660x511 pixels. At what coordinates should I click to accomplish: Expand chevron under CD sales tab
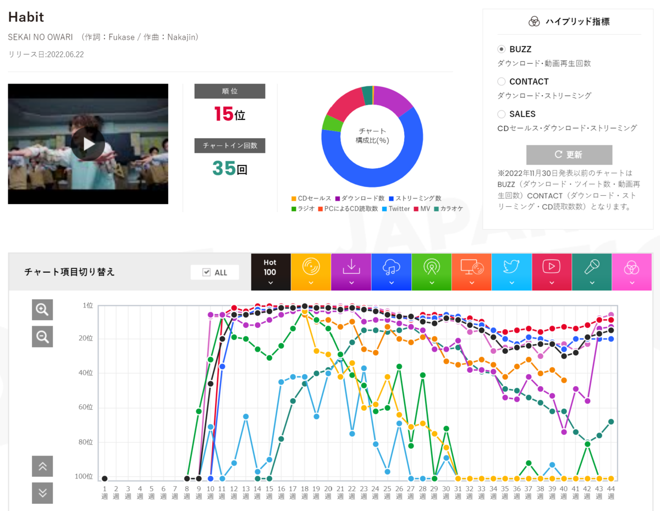[x=311, y=283]
